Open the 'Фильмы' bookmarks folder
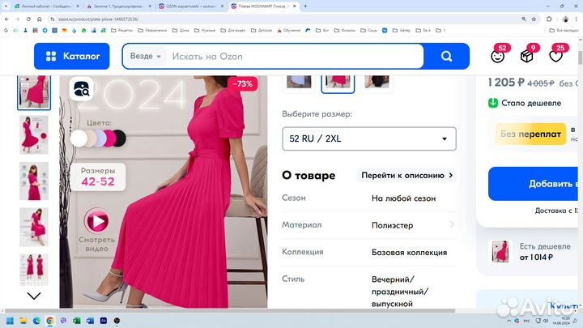The width and height of the screenshot is (583, 328). click(346, 31)
